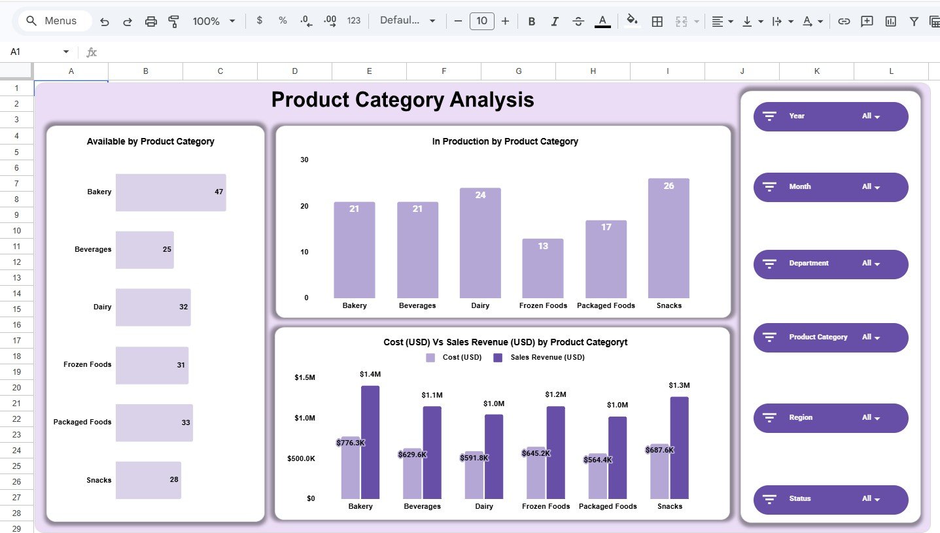Open the text color picker

(x=602, y=22)
